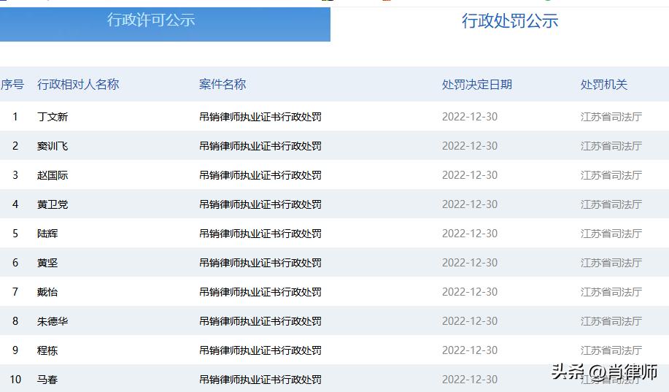Image resolution: width=669 pixels, height=392 pixels.
Task: Click 江苏省司法厅 in 窦训飞's row
Action: 611,146
